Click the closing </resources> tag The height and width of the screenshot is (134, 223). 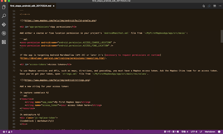click(x=27, y=108)
